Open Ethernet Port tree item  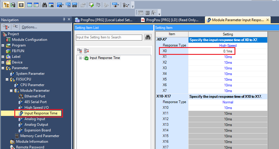click(35, 96)
